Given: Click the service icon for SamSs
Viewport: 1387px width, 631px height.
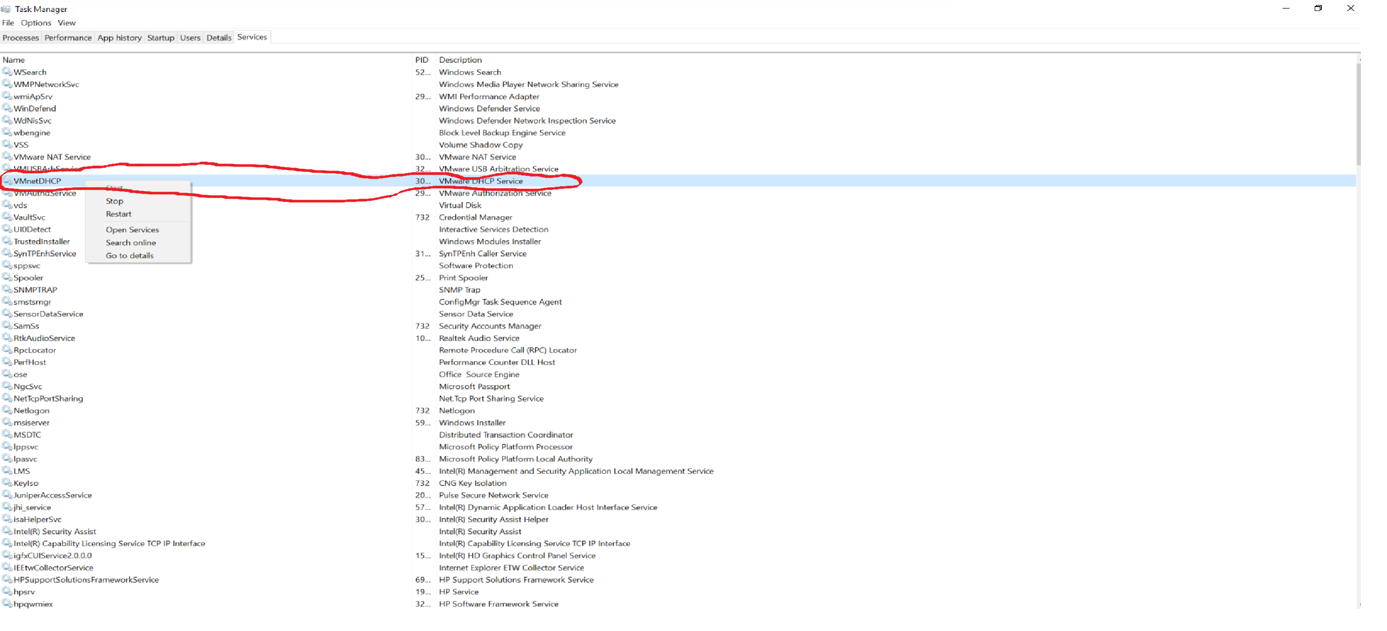Looking at the screenshot, I should pos(7,326).
